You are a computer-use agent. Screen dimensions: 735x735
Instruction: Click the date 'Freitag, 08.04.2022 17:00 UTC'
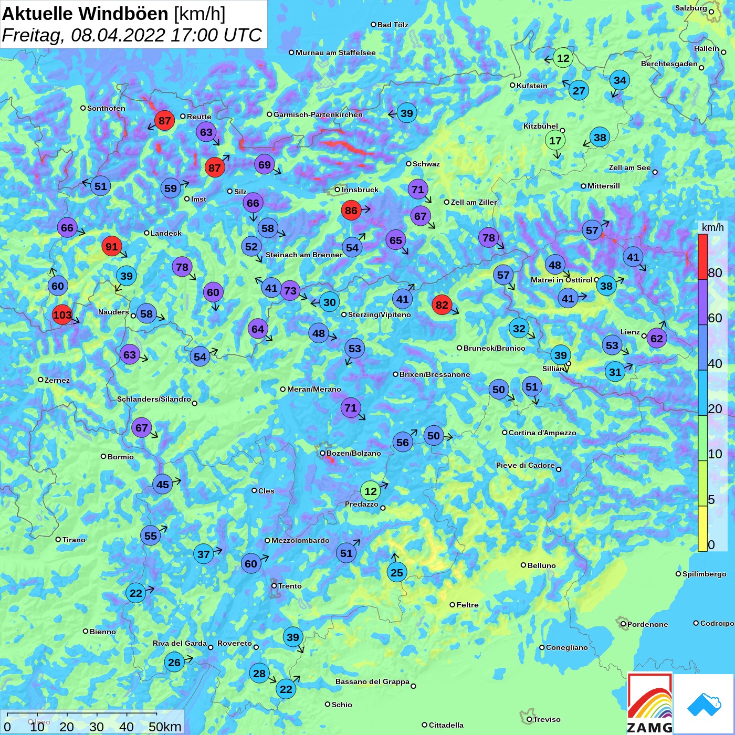pyautogui.click(x=132, y=35)
